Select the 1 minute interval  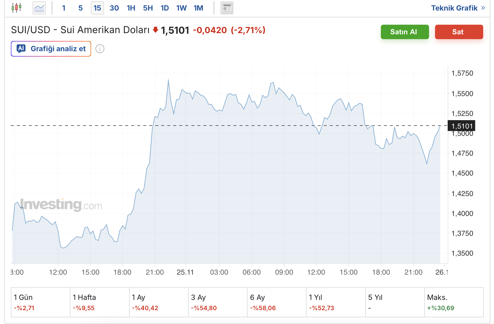(64, 8)
